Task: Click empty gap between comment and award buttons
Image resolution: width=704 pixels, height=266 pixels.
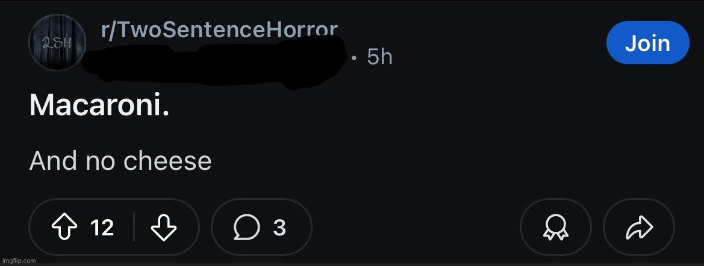Action: (x=416, y=228)
